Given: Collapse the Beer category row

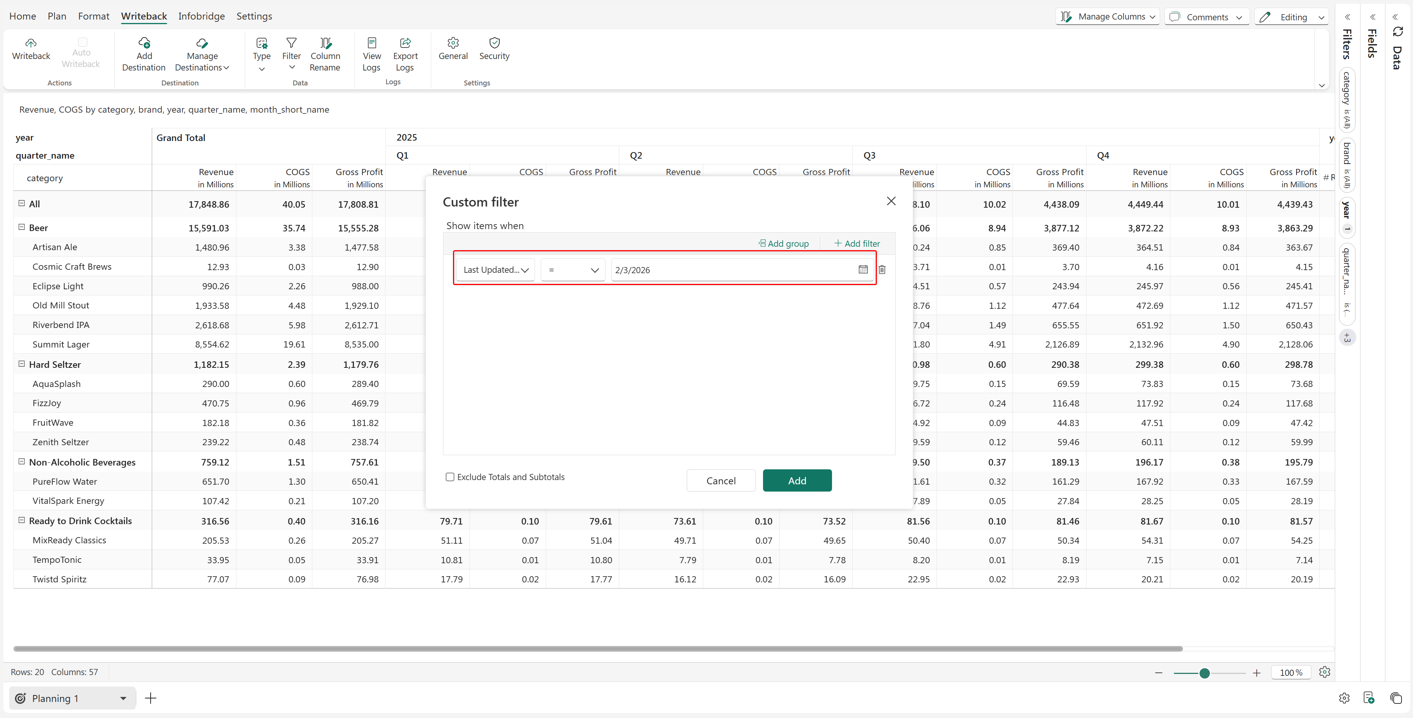Looking at the screenshot, I should pyautogui.click(x=22, y=227).
